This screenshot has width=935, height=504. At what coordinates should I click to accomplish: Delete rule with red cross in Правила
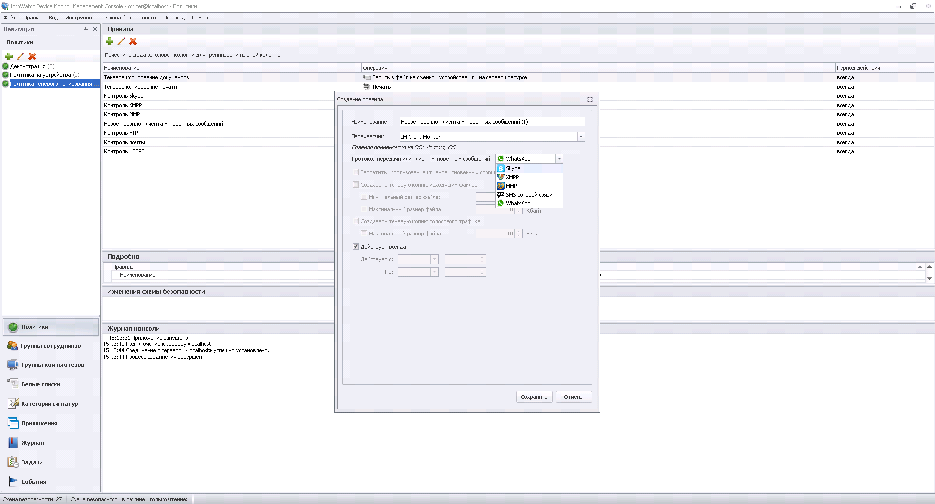click(133, 41)
